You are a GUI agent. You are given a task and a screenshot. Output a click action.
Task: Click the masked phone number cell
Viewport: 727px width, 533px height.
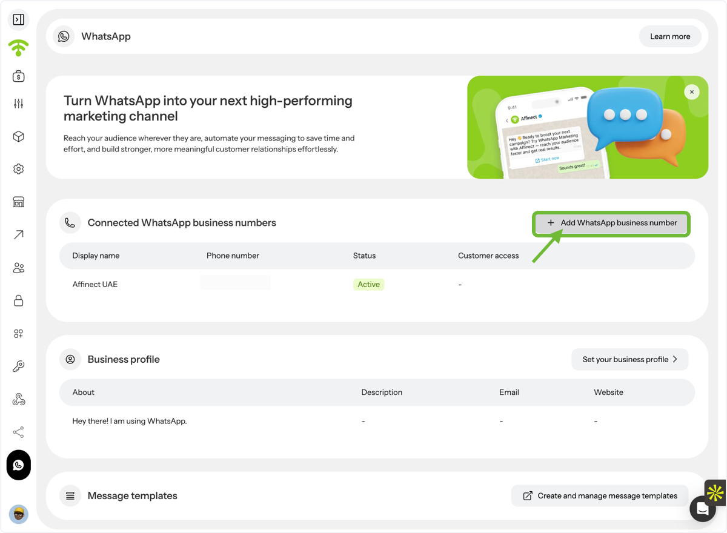pyautogui.click(x=236, y=283)
